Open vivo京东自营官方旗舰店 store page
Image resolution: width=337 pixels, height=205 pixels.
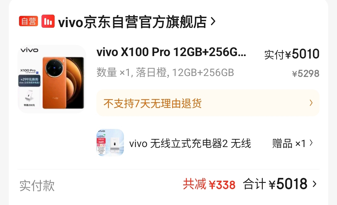[x=132, y=22]
